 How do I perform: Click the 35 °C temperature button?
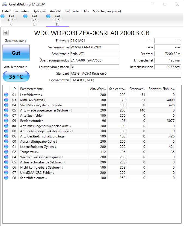coord(16,77)
